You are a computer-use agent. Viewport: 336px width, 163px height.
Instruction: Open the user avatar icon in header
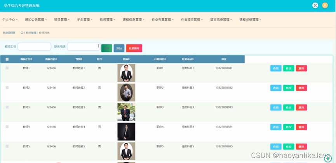pyautogui.click(x=325, y=5)
